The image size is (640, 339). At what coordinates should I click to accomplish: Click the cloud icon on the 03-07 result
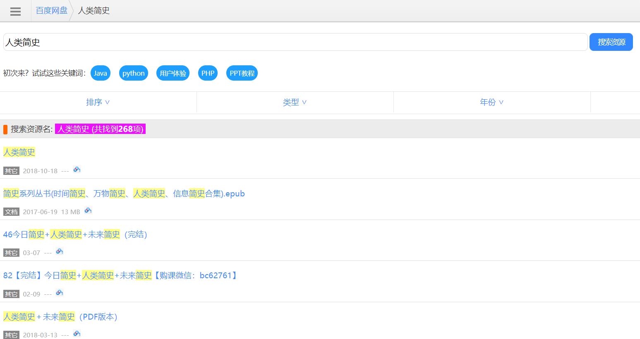pyautogui.click(x=59, y=251)
